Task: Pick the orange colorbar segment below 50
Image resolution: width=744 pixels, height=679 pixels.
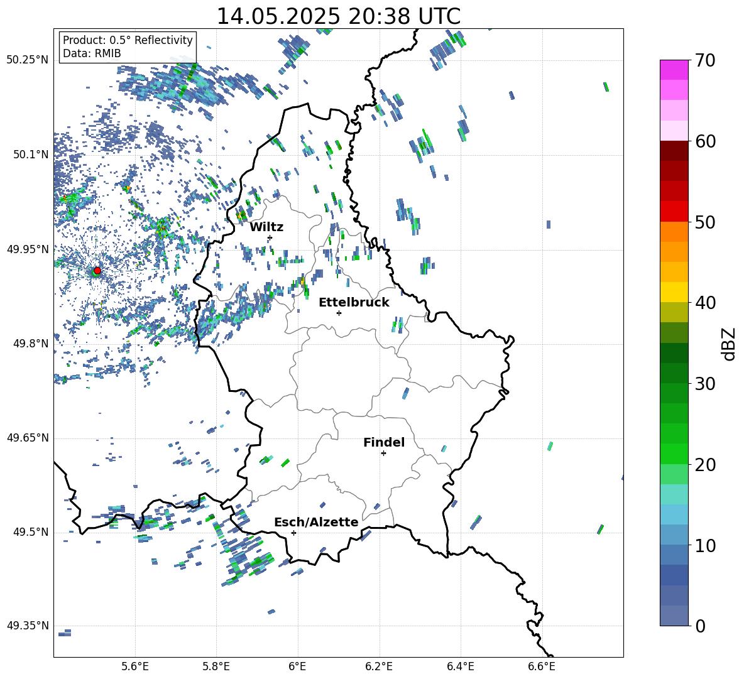Action: coord(674,232)
